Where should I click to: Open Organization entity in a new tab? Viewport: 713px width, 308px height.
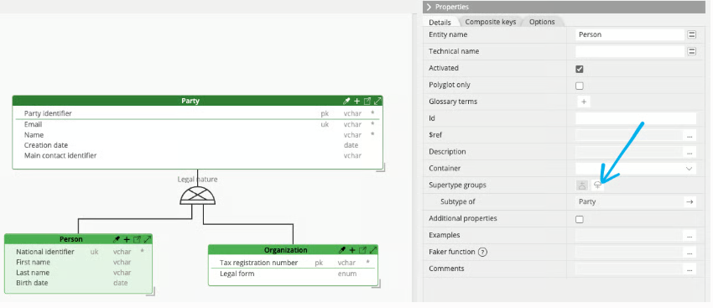[363, 250]
